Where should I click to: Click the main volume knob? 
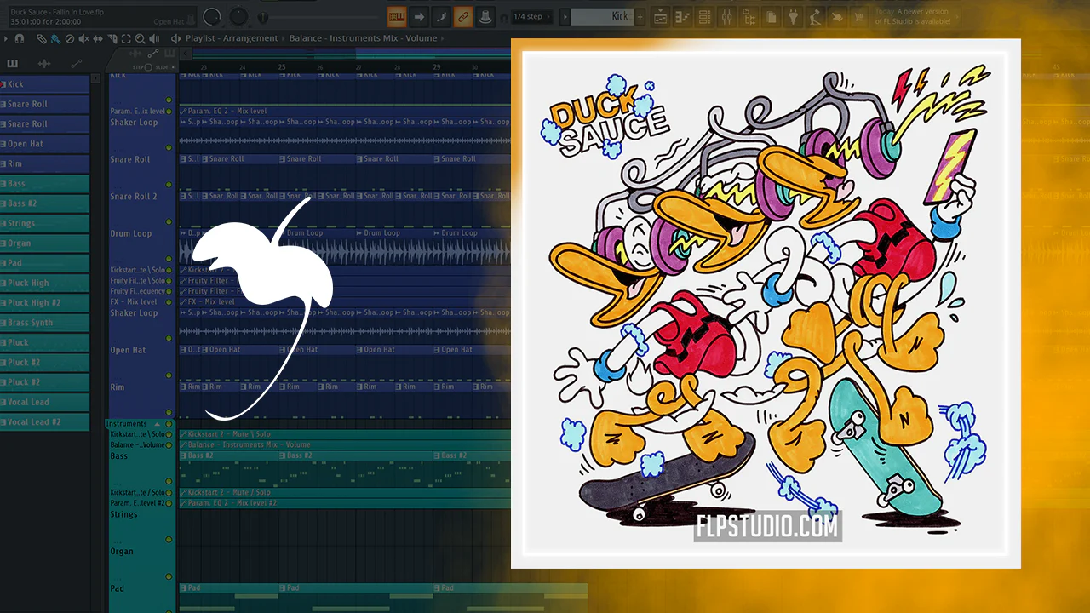tap(213, 17)
